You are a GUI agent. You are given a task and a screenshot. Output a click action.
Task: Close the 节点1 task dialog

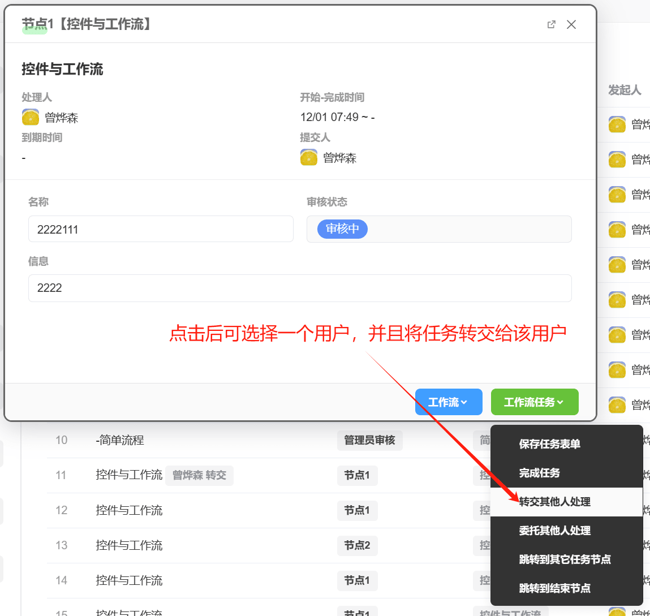pyautogui.click(x=571, y=24)
